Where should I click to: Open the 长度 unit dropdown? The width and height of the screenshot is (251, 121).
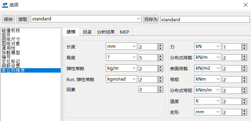pyautogui.click(x=122, y=46)
